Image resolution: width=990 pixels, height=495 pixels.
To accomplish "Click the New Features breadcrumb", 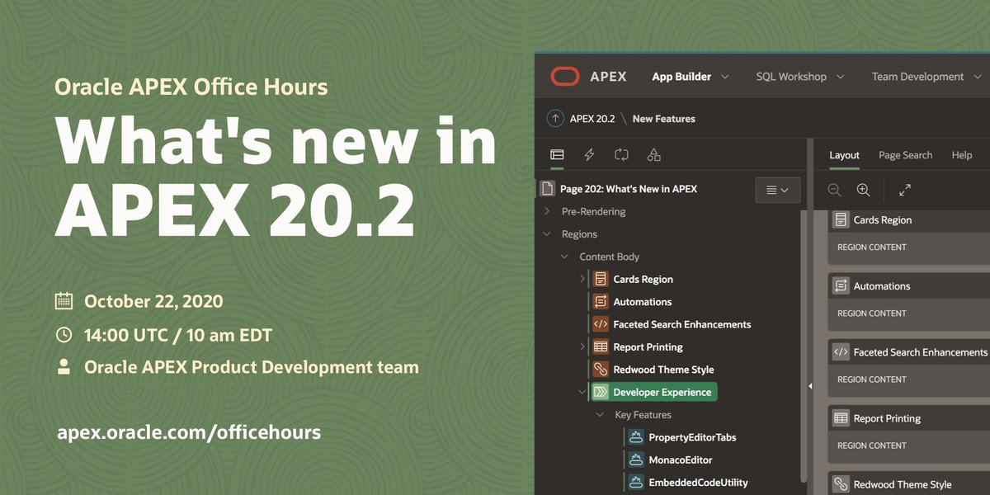I will [663, 119].
